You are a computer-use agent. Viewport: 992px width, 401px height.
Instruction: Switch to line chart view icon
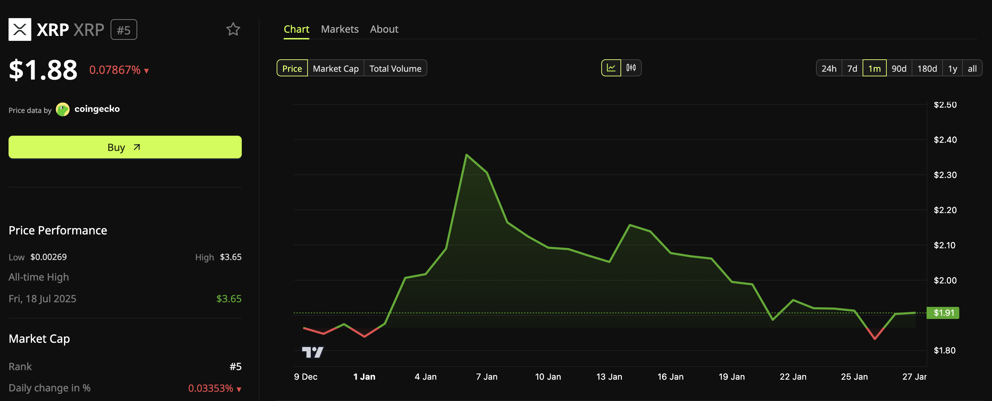pyautogui.click(x=611, y=68)
